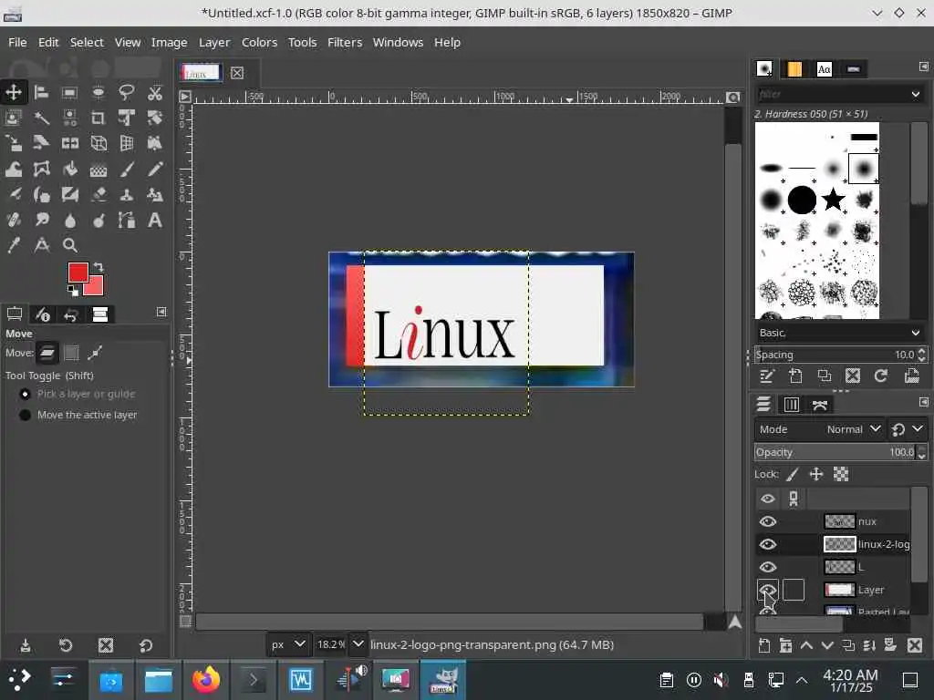Image resolution: width=934 pixels, height=700 pixels.
Task: Toggle lock alpha channel checkerboard
Action: click(x=840, y=474)
